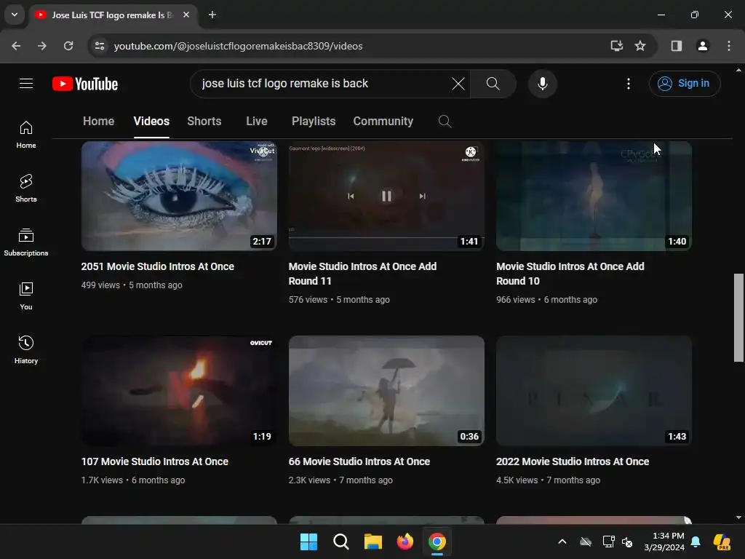Viewport: 745px width, 559px height.
Task: Click '576 views' text
Action: click(308, 300)
